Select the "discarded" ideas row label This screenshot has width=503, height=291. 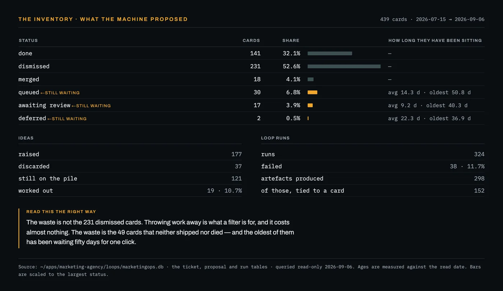34,166
